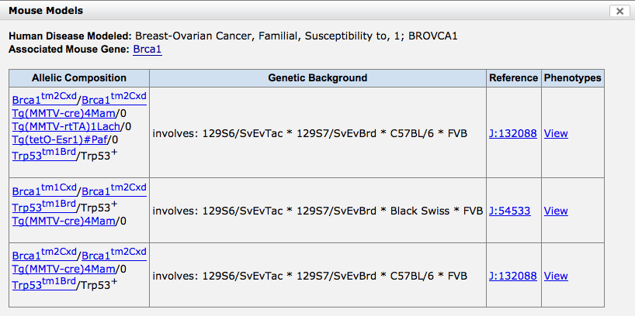635x316 pixels.
Task: Open Trp53 tm1Brd link in the first model row
Action: point(44,155)
